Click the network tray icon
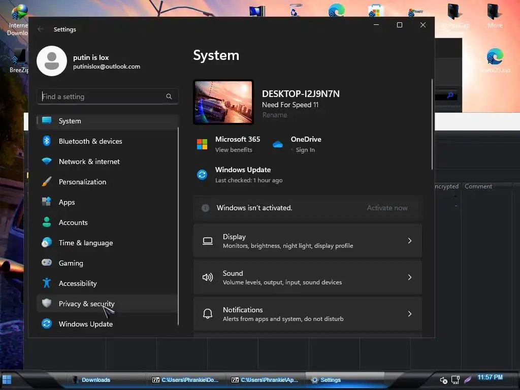 (456, 380)
